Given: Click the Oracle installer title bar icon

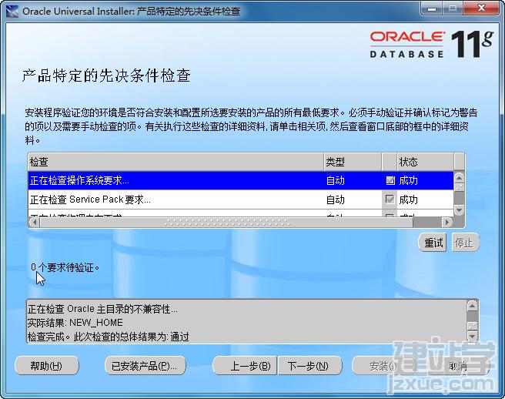Looking at the screenshot, I should (x=12, y=12).
